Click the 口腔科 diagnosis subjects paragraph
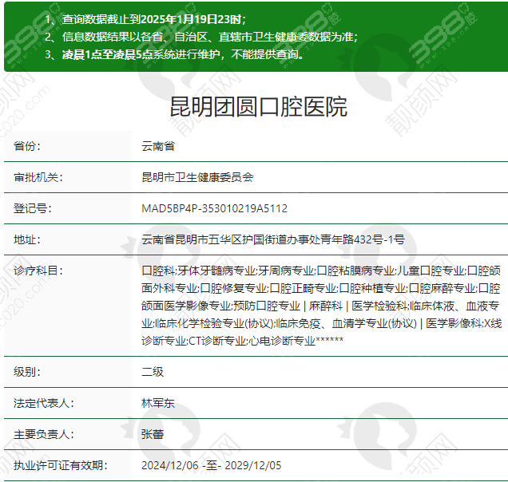This screenshot has height=482, width=508. pos(321,306)
